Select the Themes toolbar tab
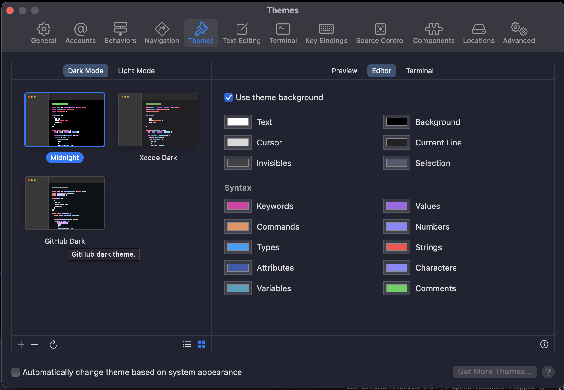This screenshot has height=390, width=564. tap(201, 33)
